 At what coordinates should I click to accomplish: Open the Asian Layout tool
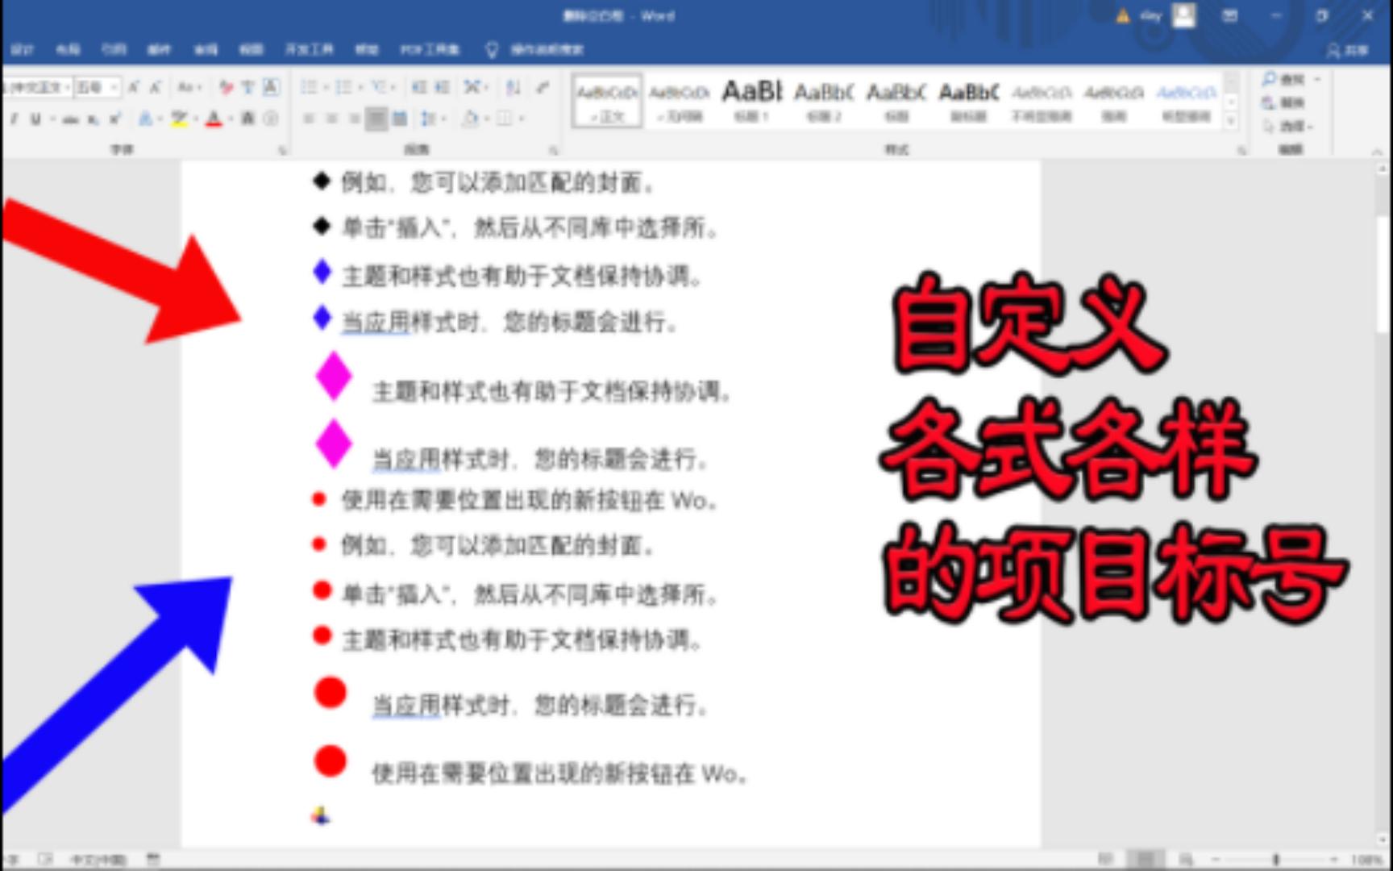click(473, 87)
